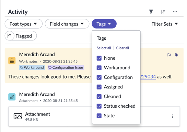Click the Clear all link
The height and width of the screenshot is (132, 187).
click(122, 48)
